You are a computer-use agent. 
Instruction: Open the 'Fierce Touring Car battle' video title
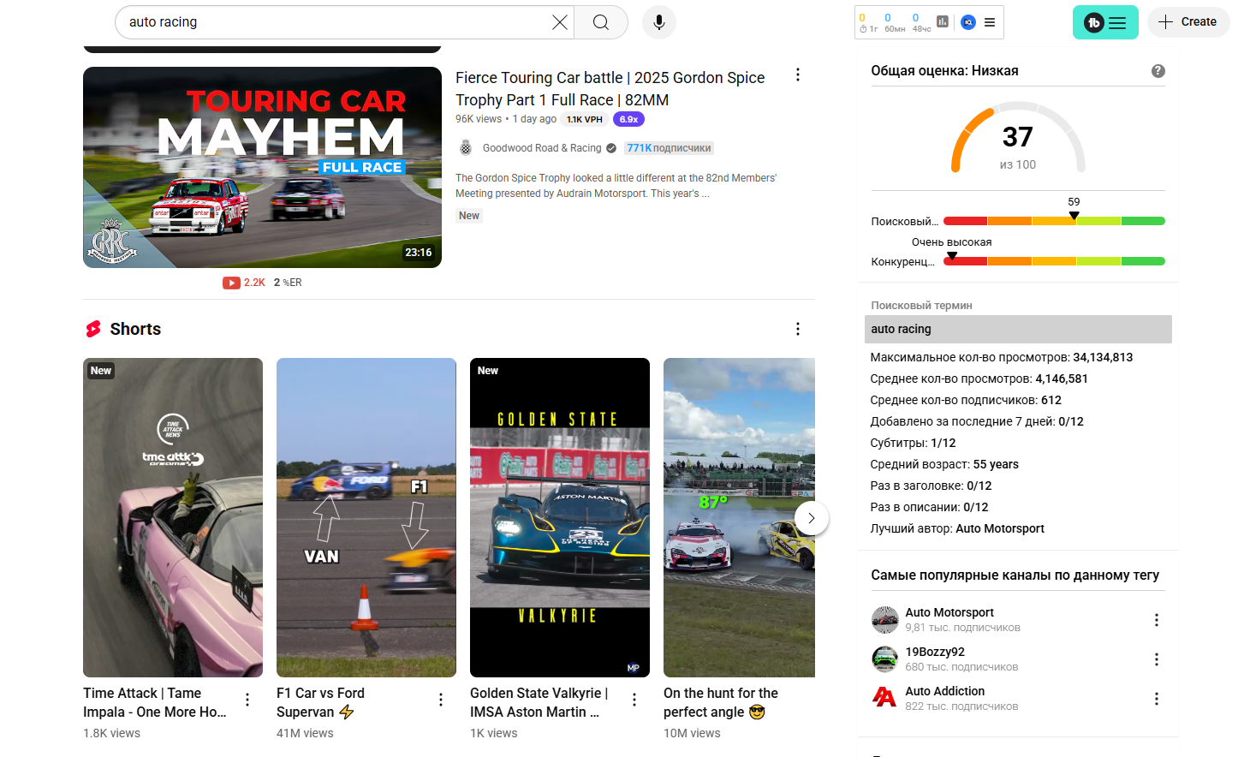(610, 89)
